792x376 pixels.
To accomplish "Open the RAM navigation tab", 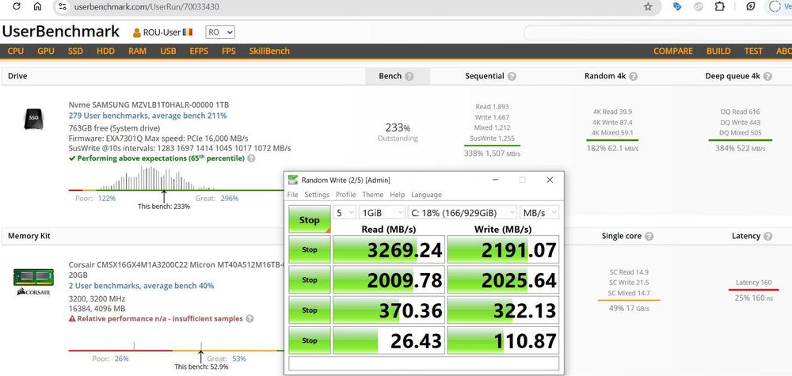I will pyautogui.click(x=137, y=51).
